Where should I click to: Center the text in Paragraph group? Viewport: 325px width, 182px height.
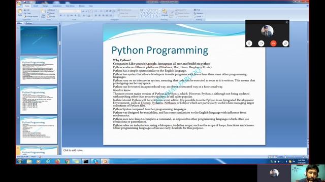tap(100, 16)
